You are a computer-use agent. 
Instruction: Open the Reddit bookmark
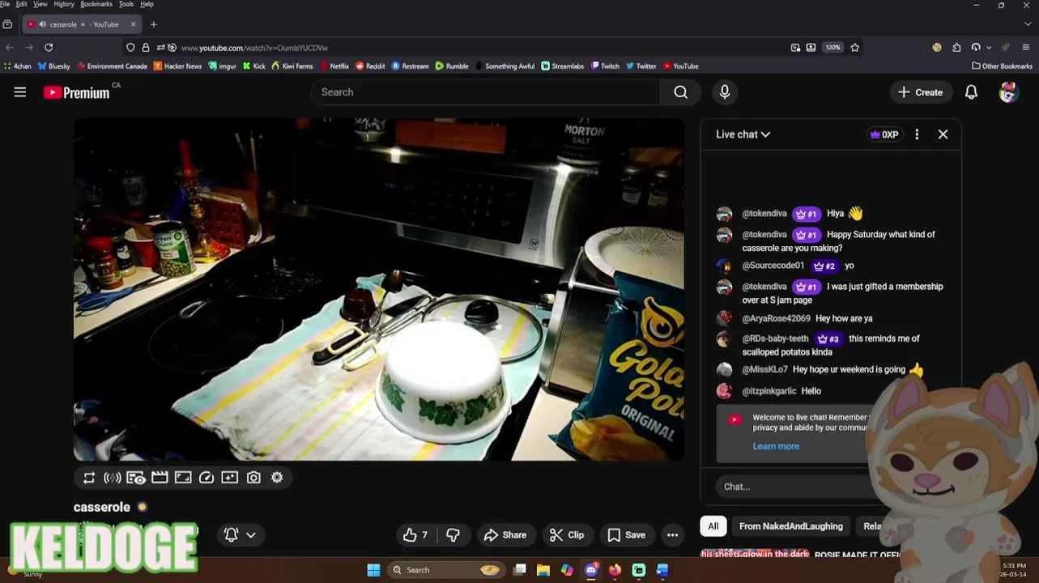(370, 66)
